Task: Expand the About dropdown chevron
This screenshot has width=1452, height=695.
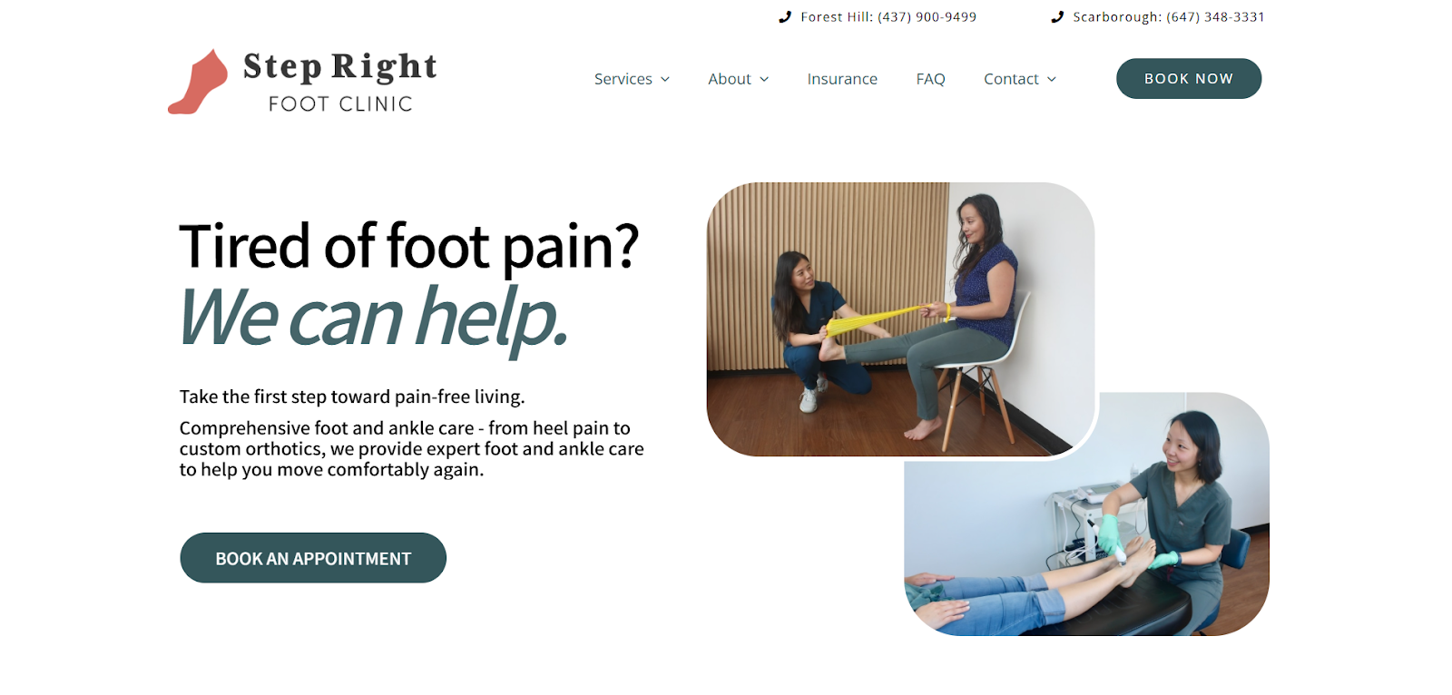Action: click(764, 80)
